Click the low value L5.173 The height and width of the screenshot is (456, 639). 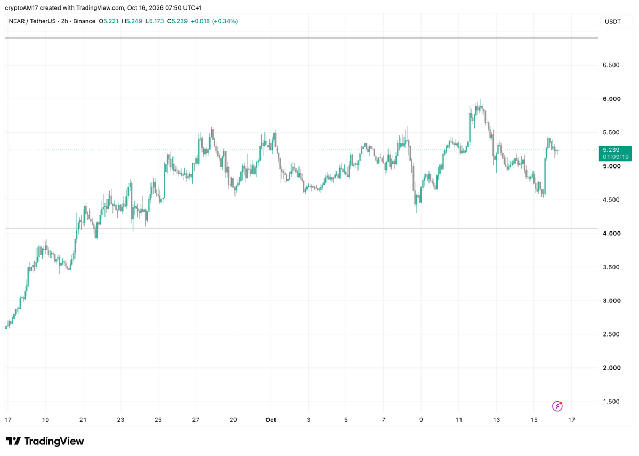[155, 21]
